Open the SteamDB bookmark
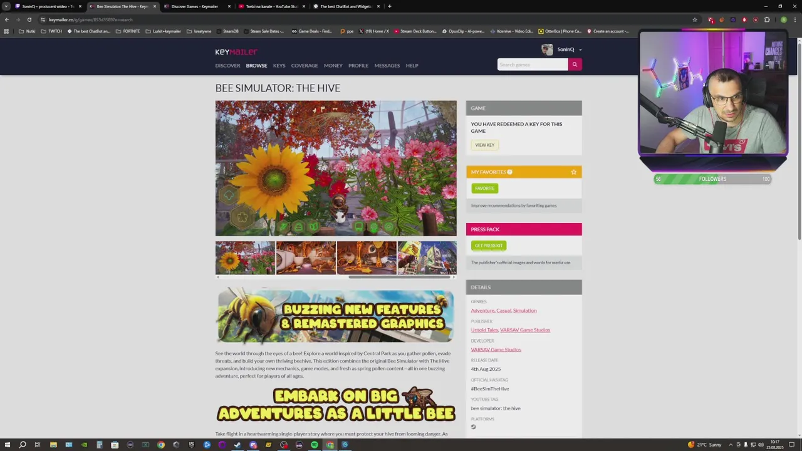Image resolution: width=802 pixels, height=451 pixels. pyautogui.click(x=227, y=31)
